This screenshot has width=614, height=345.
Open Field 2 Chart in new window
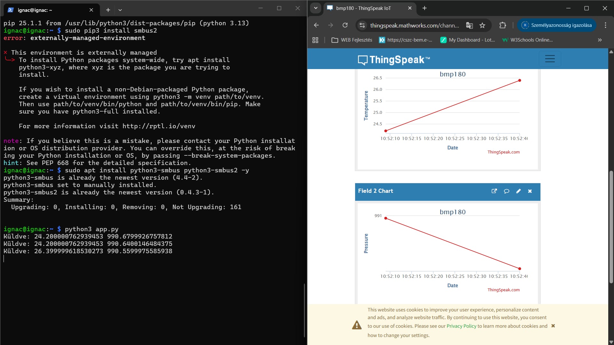494,191
